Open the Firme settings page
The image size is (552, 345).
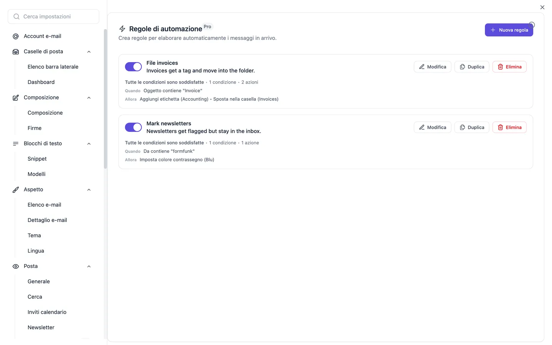point(34,128)
